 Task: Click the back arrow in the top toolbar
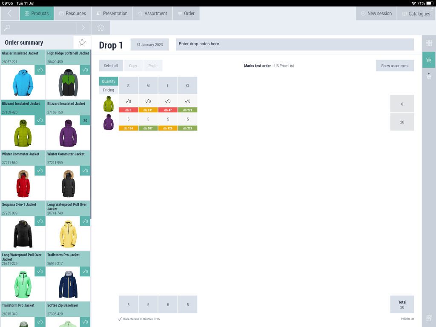click(x=9, y=13)
